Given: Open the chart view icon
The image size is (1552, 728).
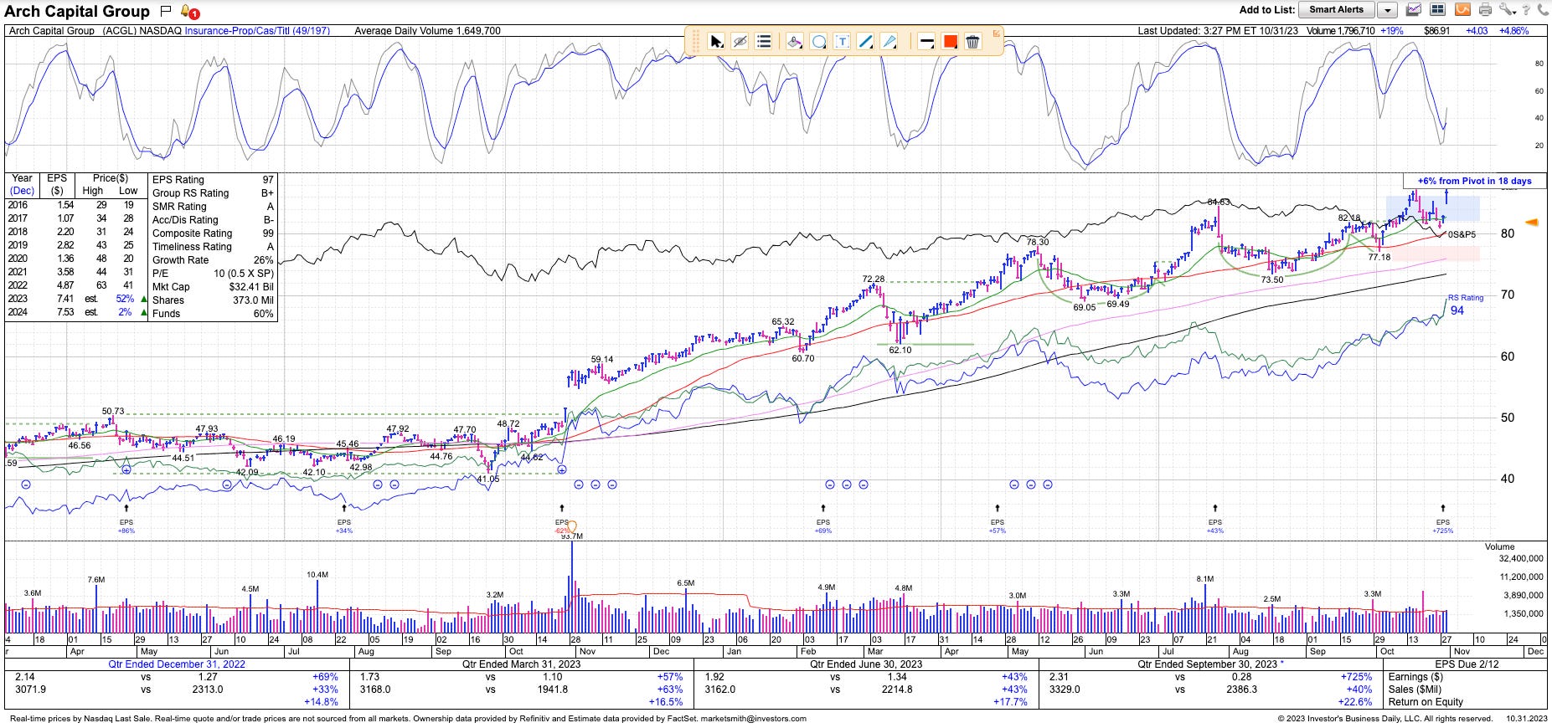Looking at the screenshot, I should click(x=1413, y=10).
